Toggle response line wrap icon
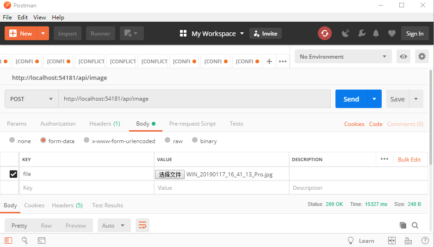This screenshot has width=434, height=247. [142, 225]
